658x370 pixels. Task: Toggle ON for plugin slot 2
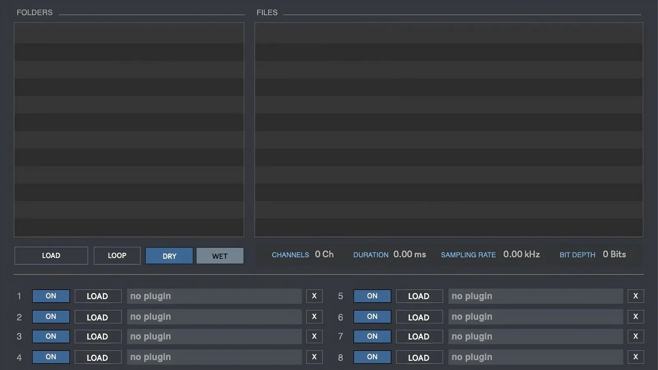click(x=51, y=317)
